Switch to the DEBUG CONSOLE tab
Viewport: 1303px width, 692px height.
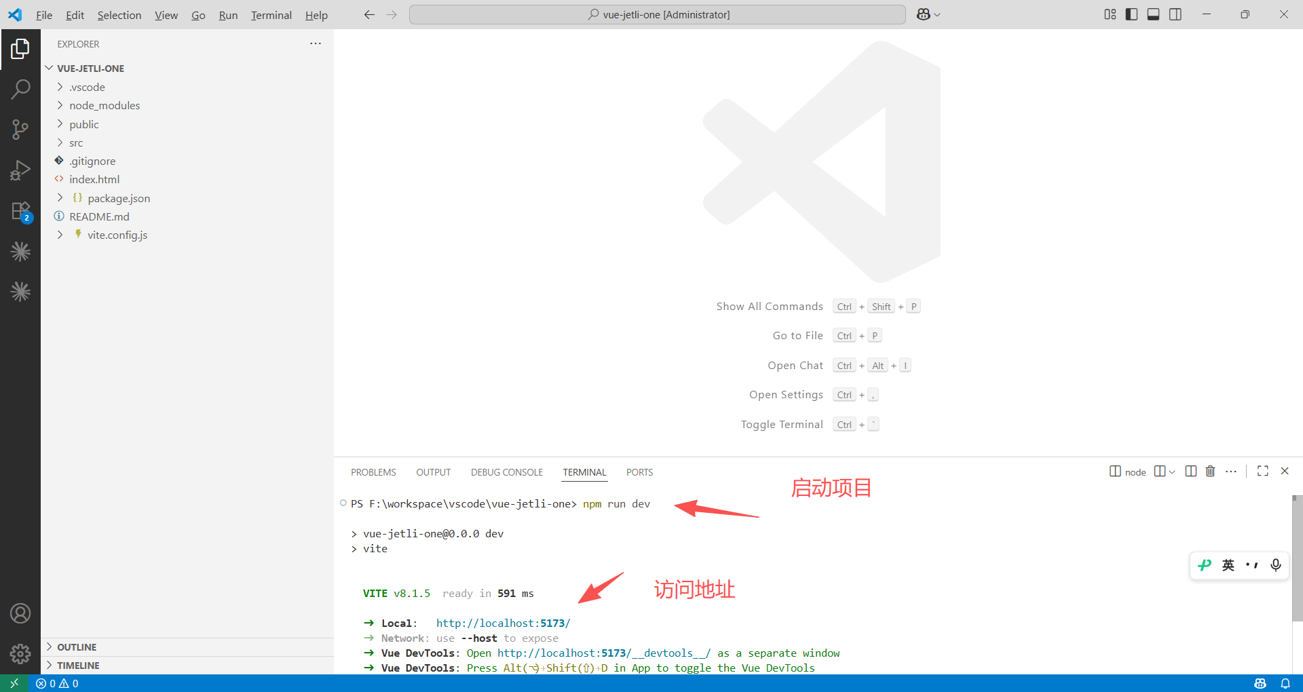(507, 472)
